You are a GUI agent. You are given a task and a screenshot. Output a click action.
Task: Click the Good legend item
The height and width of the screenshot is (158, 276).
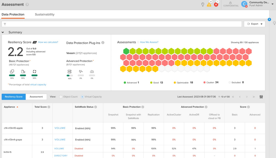(157, 83)
